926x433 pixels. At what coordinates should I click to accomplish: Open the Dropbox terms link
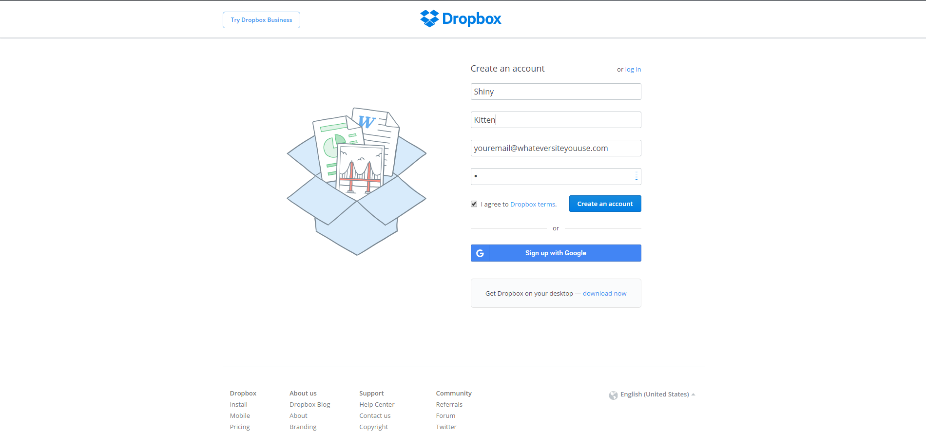[x=533, y=205]
